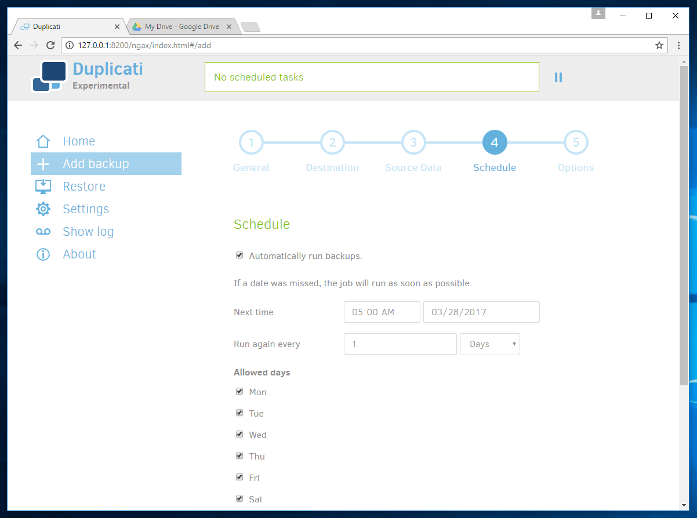Click the About info icon
Image resolution: width=697 pixels, height=518 pixels.
[43, 254]
